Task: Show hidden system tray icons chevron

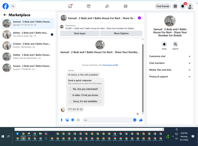Action: click(x=173, y=137)
